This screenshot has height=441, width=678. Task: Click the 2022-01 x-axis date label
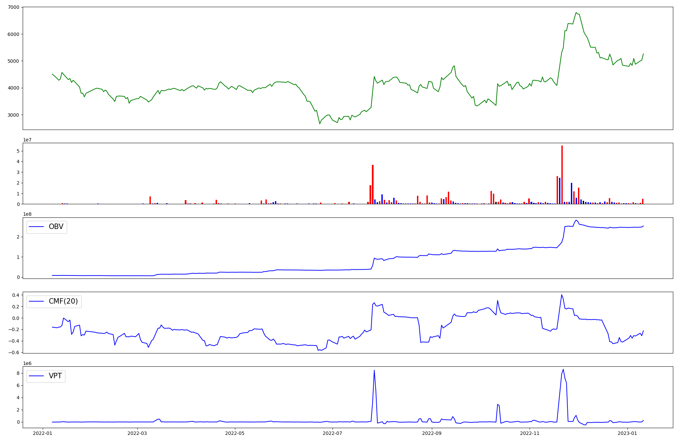click(43, 433)
